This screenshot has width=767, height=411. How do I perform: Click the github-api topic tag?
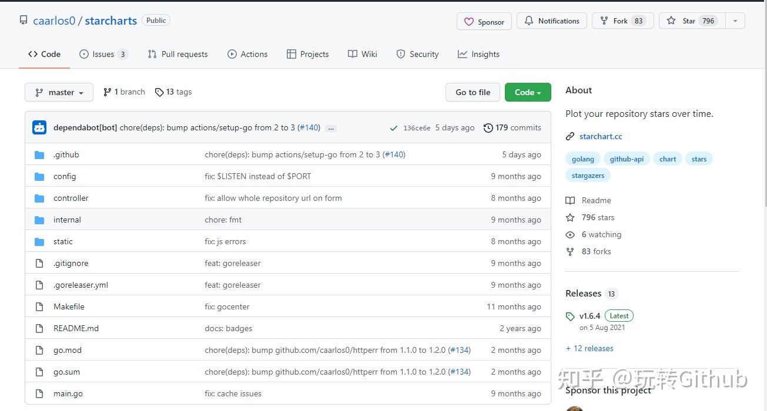pyautogui.click(x=627, y=159)
